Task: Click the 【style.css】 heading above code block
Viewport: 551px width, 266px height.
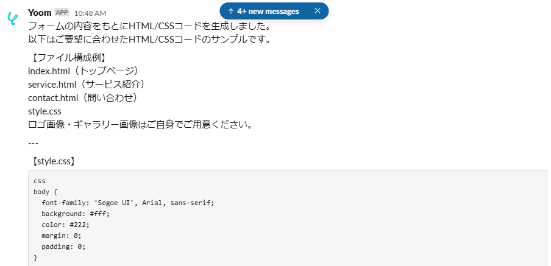Action: [x=52, y=162]
